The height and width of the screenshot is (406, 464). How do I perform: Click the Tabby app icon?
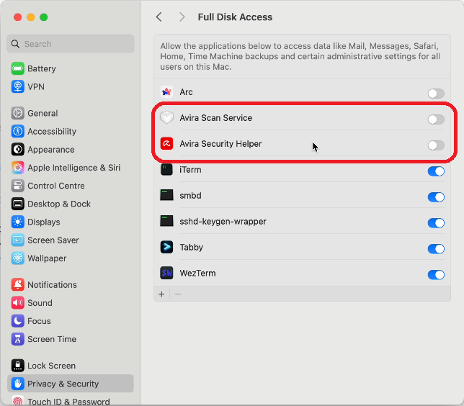coord(166,247)
